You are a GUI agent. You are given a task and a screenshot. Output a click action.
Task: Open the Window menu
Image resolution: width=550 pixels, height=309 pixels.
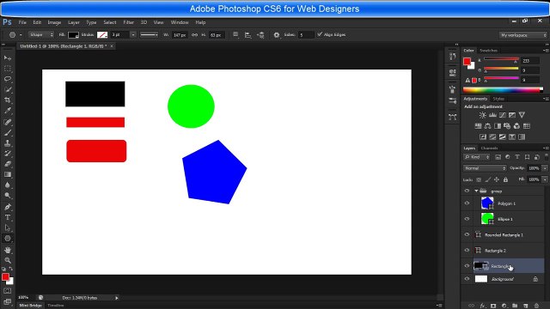point(180,22)
